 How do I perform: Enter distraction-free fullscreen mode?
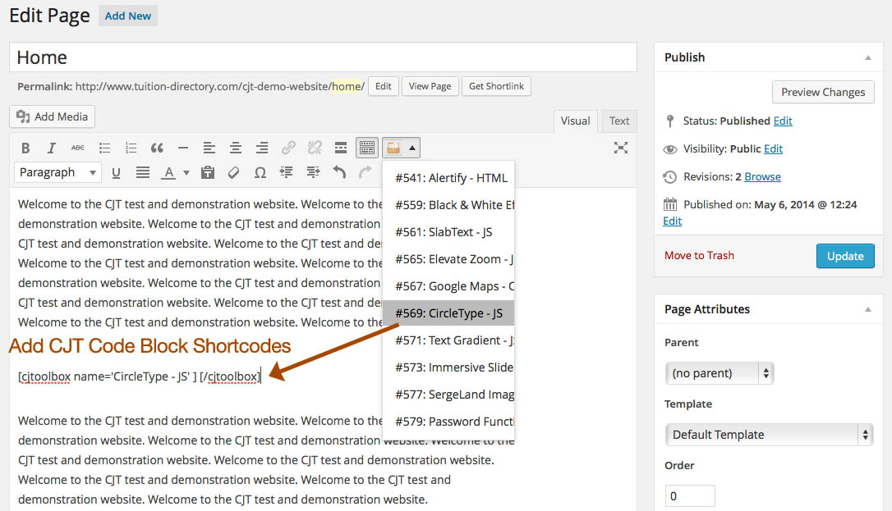(x=621, y=148)
